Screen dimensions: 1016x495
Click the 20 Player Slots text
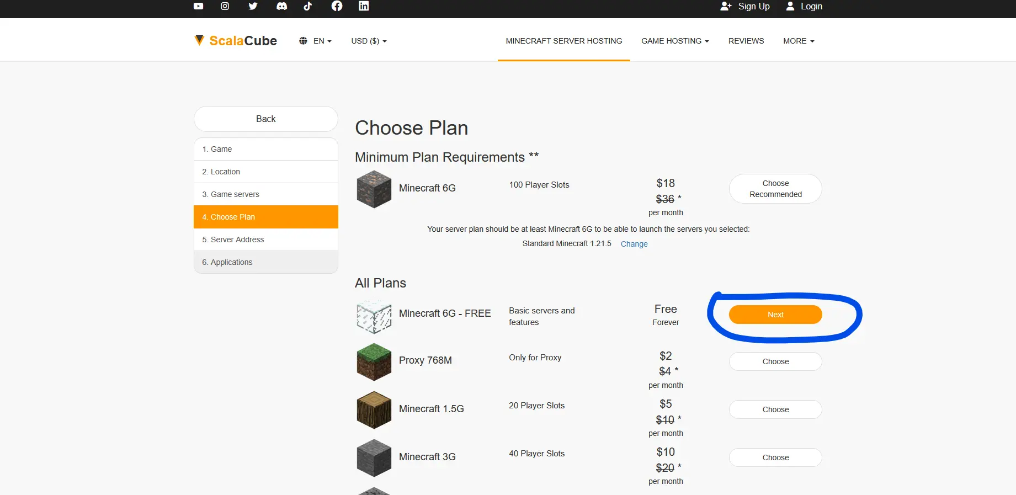pyautogui.click(x=536, y=406)
